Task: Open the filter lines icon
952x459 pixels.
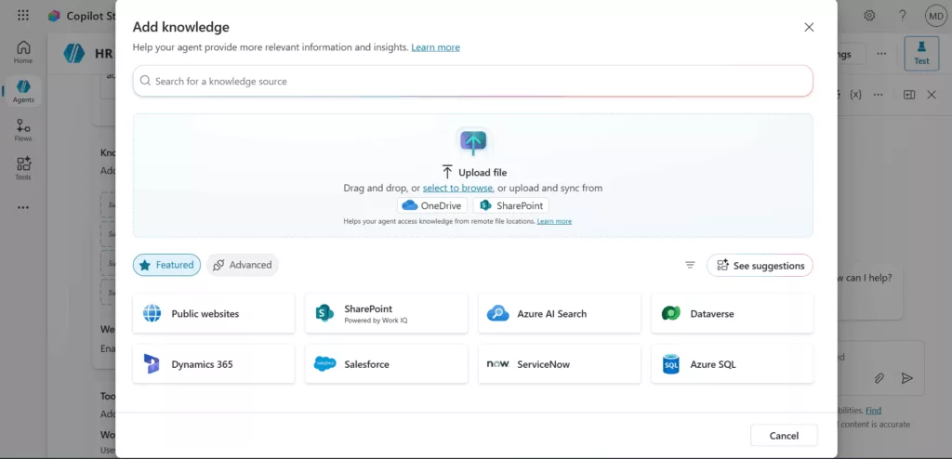Action: [x=690, y=265]
